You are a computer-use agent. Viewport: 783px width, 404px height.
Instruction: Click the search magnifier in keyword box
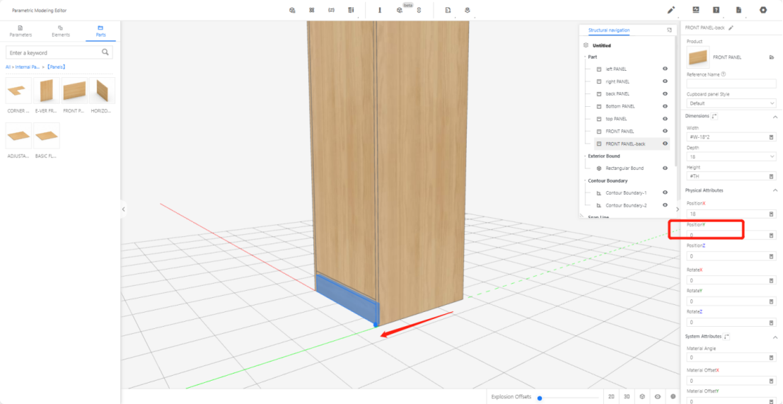(x=105, y=52)
